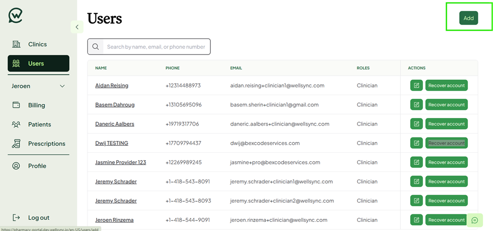
Task: Open Aidan Reising user link
Action: pyautogui.click(x=112, y=86)
